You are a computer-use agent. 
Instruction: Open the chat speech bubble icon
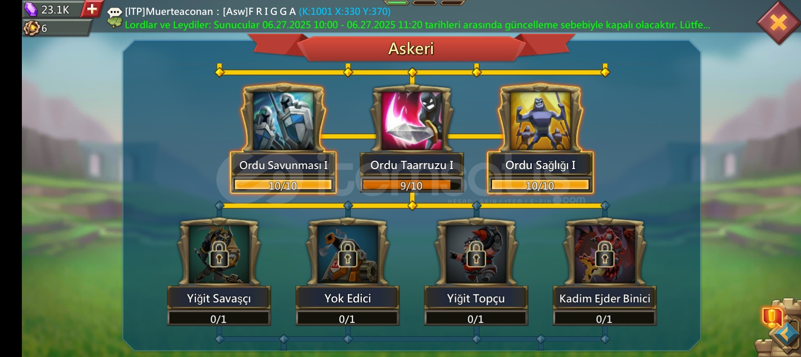[x=115, y=12]
